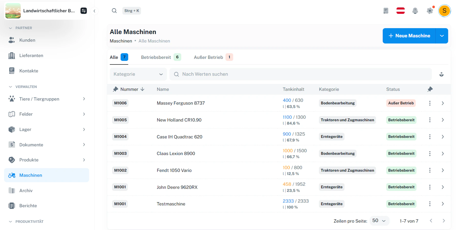Open row actions for Testmaschine

pyautogui.click(x=430, y=204)
